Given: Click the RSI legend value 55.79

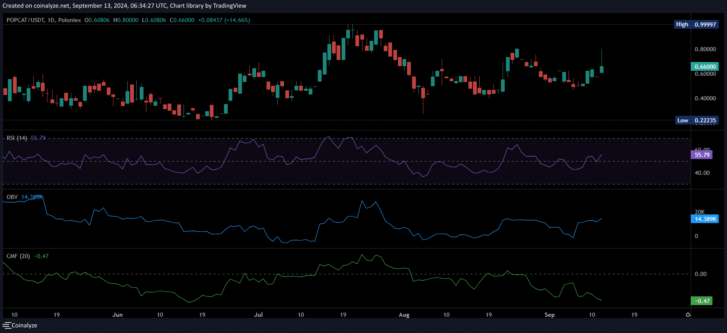Looking at the screenshot, I should click(x=38, y=138).
